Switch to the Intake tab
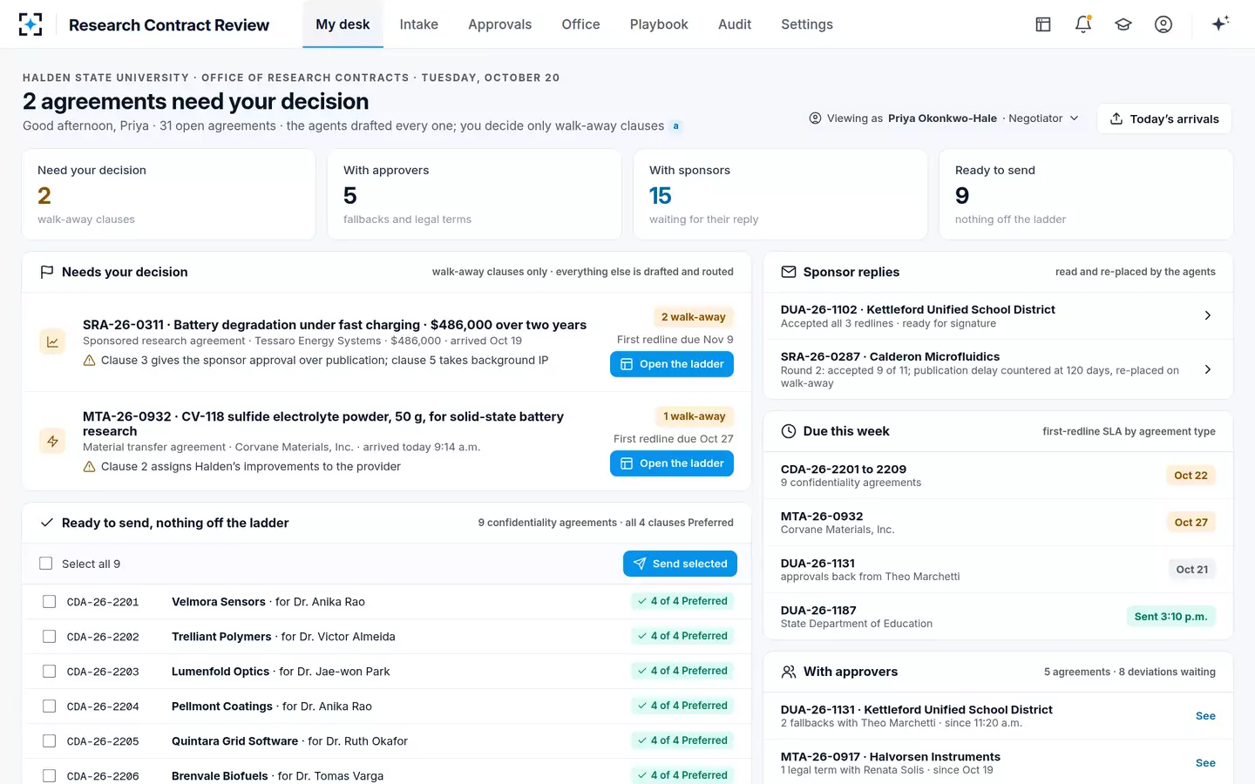 tap(419, 24)
